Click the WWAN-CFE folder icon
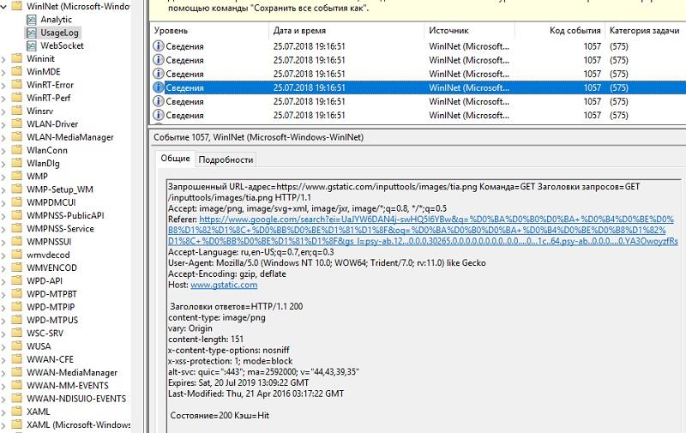The width and height of the screenshot is (686, 433). pos(16,359)
